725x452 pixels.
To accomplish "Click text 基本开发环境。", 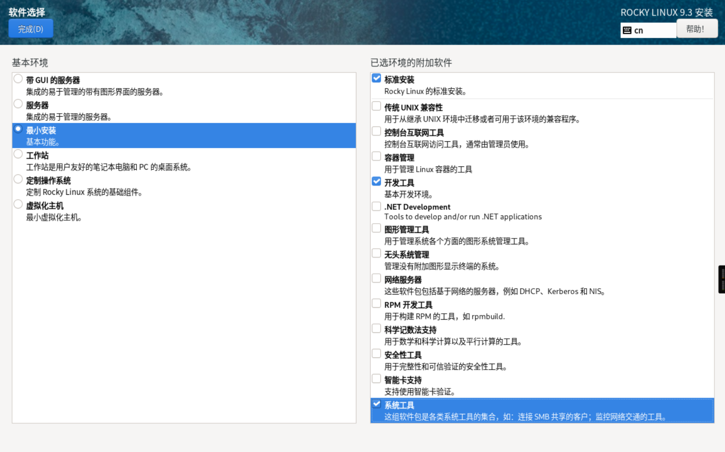I will coord(409,195).
